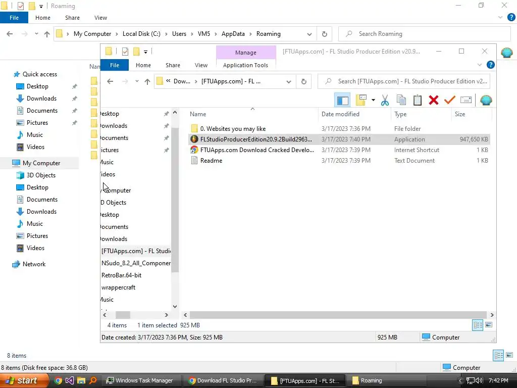Sort files by Date modified column
The image size is (517, 388).
coord(355,114)
